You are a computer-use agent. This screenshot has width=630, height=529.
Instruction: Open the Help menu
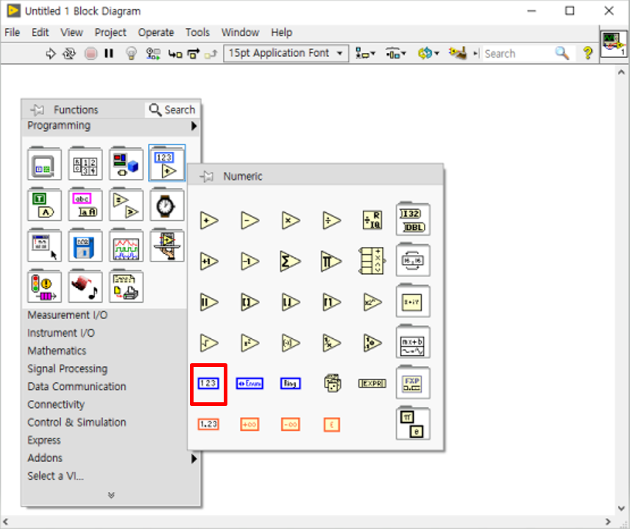click(281, 32)
